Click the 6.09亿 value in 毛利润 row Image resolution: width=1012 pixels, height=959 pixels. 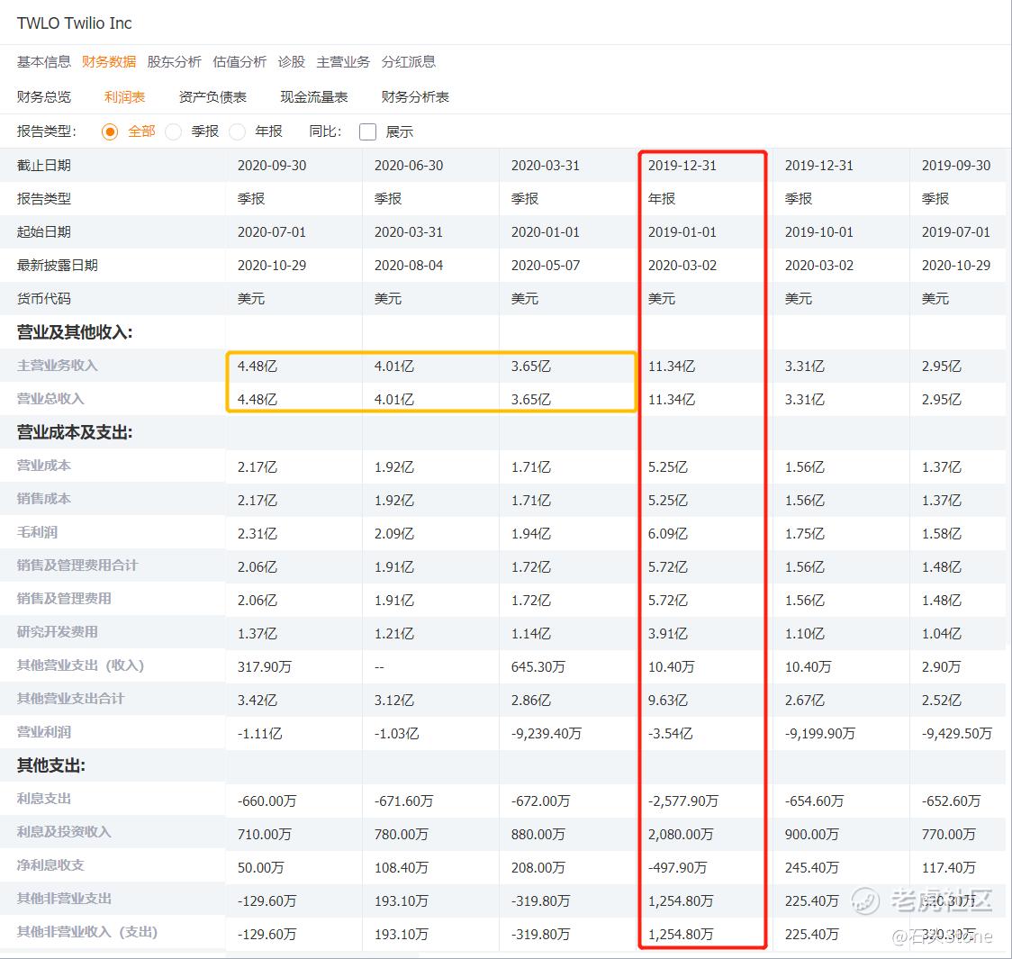point(667,534)
